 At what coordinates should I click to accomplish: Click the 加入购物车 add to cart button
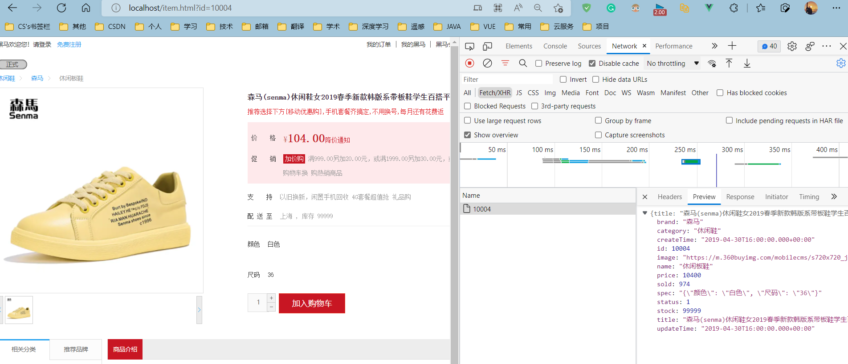point(312,304)
